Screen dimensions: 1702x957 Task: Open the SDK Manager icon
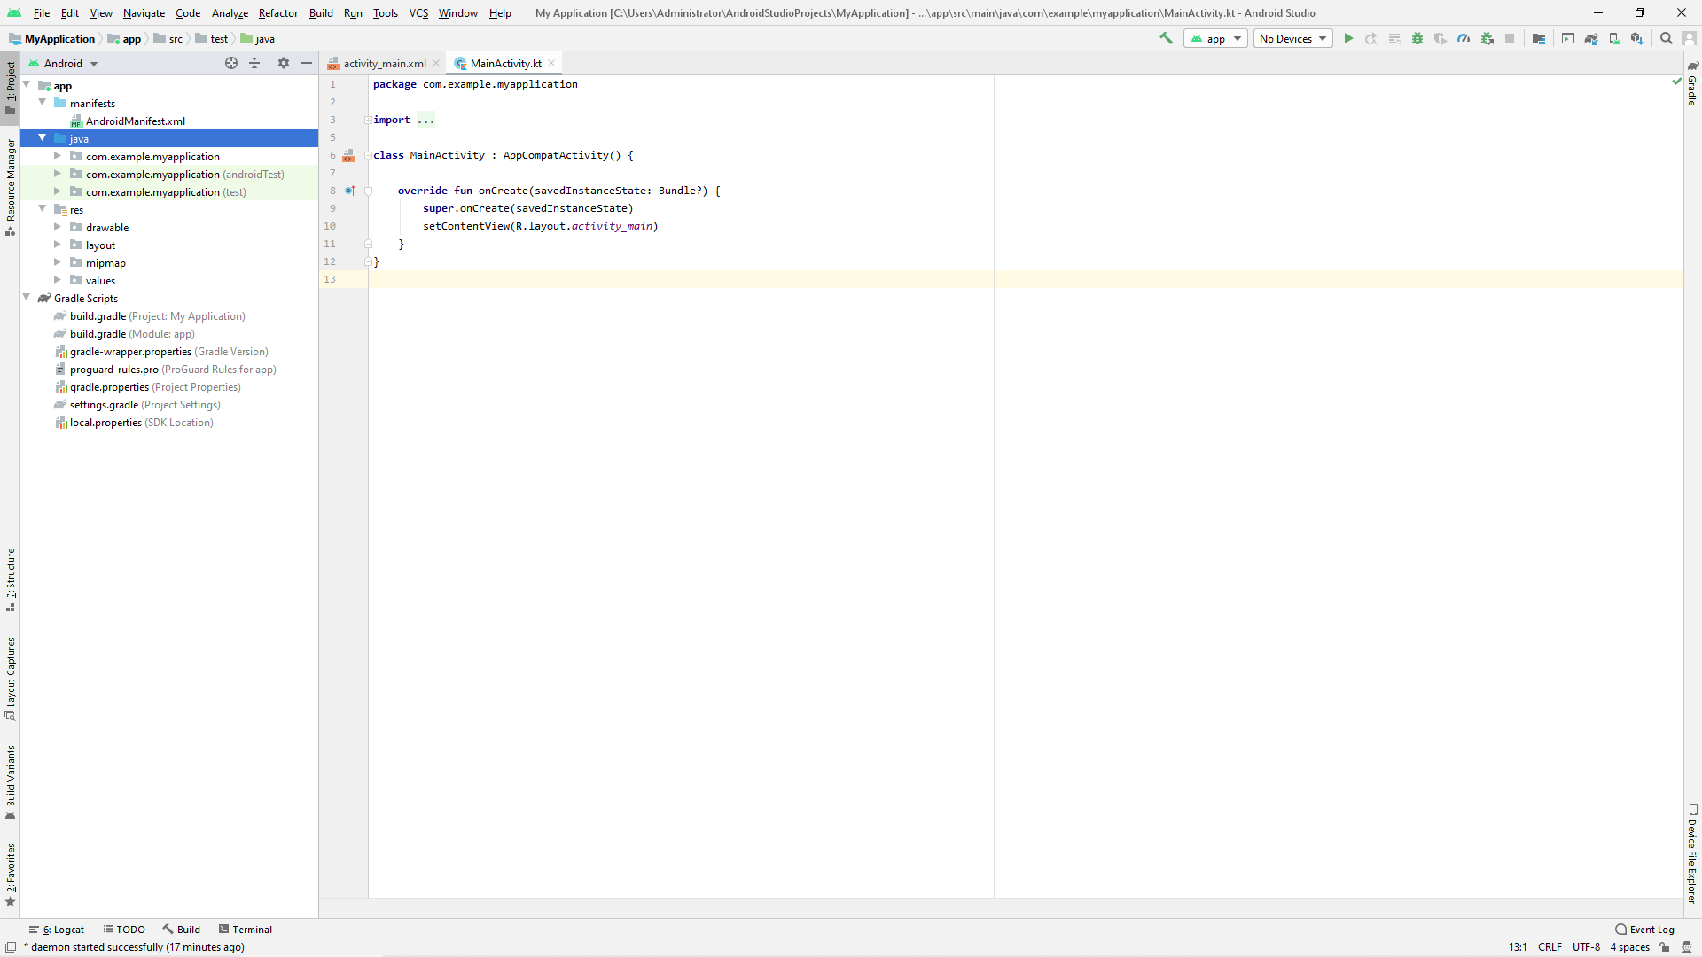(x=1637, y=38)
